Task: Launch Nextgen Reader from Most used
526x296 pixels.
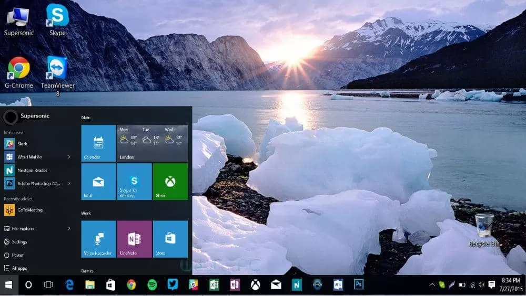Action: [37, 171]
